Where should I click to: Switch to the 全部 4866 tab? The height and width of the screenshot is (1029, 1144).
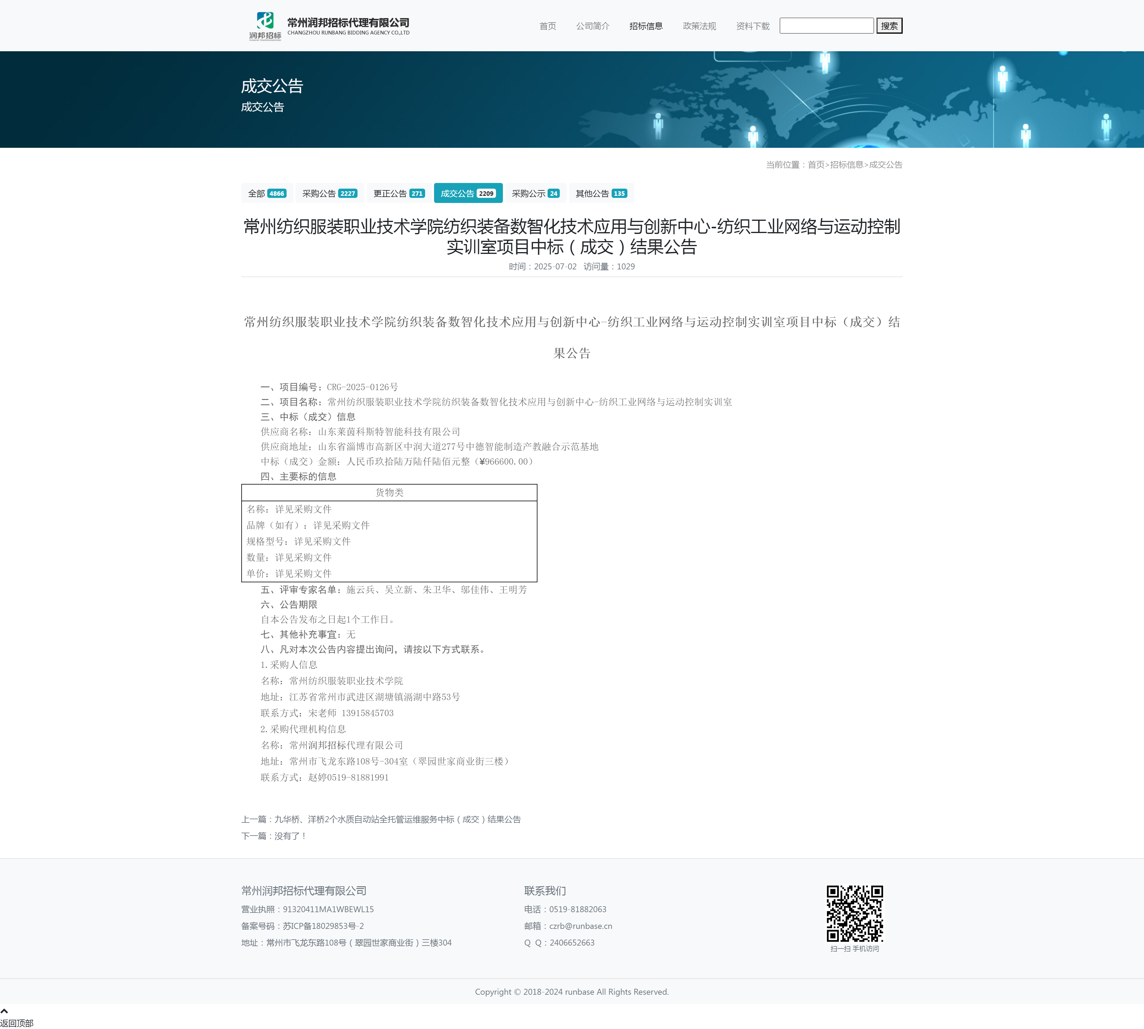pyautogui.click(x=267, y=193)
